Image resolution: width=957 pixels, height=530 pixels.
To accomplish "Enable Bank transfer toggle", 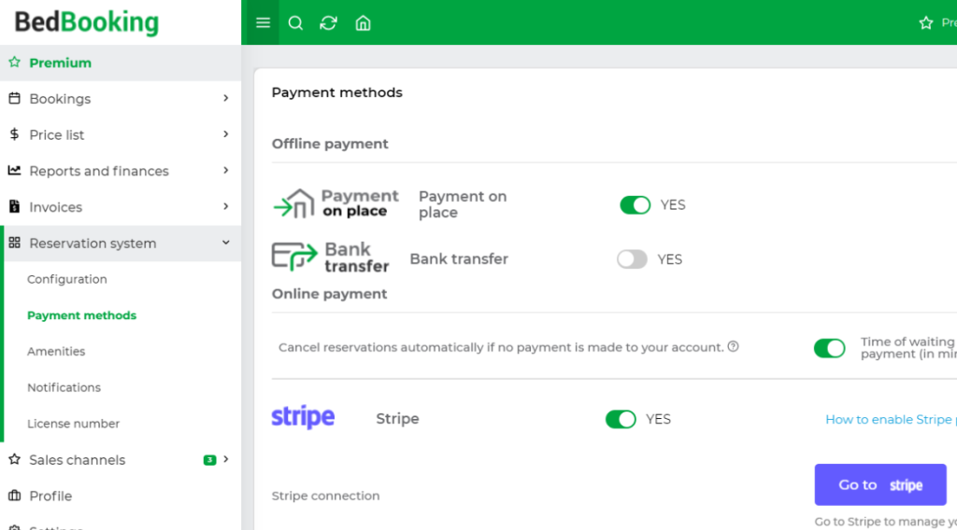I will click(x=632, y=259).
